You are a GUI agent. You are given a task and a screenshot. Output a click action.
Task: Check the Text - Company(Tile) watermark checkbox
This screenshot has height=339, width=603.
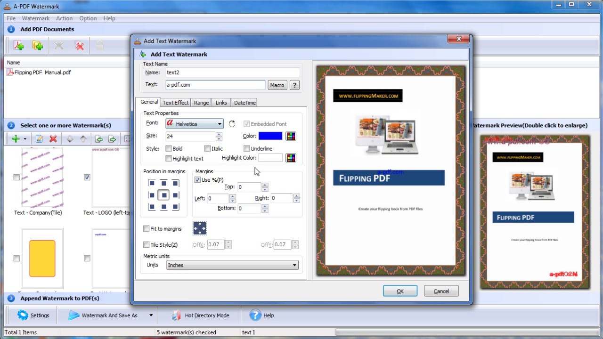(x=16, y=178)
